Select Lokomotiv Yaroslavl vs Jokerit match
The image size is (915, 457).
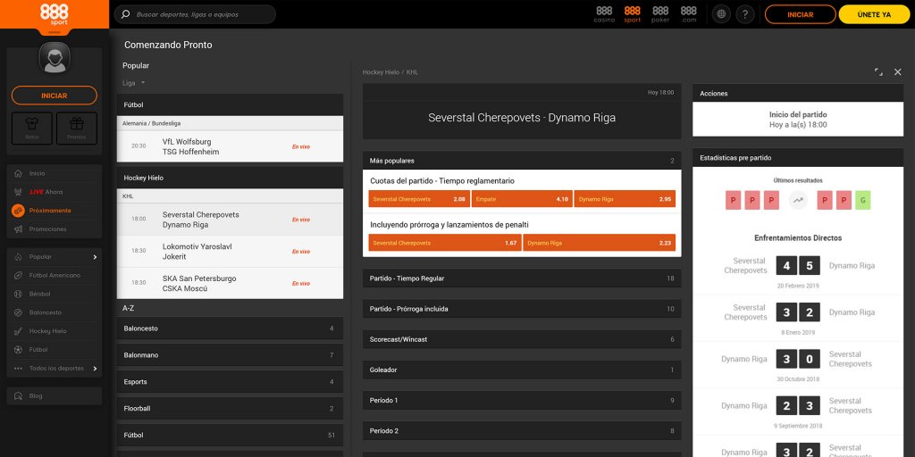point(230,251)
